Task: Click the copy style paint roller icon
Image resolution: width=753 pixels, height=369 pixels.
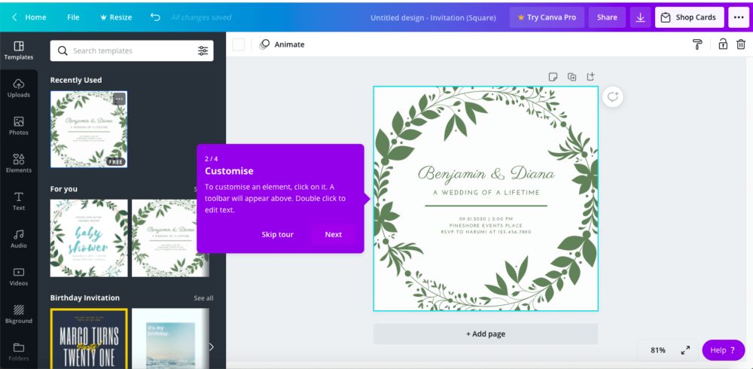Action: [697, 44]
